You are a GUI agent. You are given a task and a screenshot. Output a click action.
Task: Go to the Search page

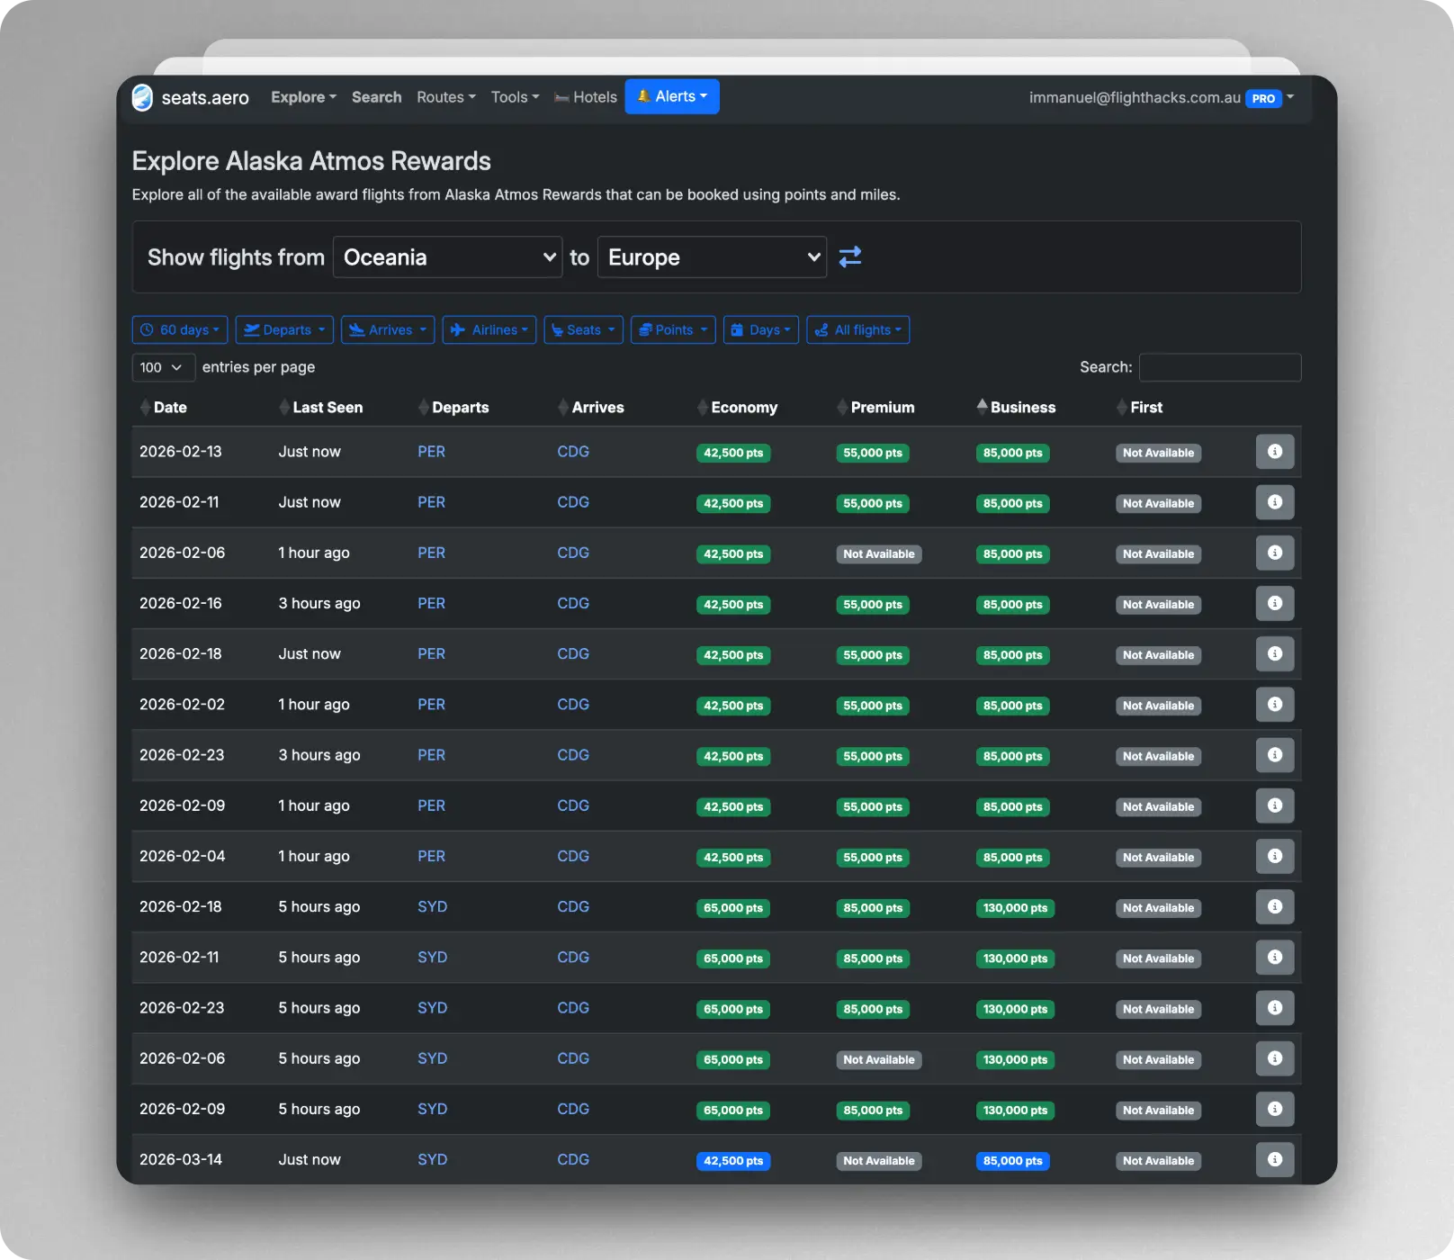(377, 97)
